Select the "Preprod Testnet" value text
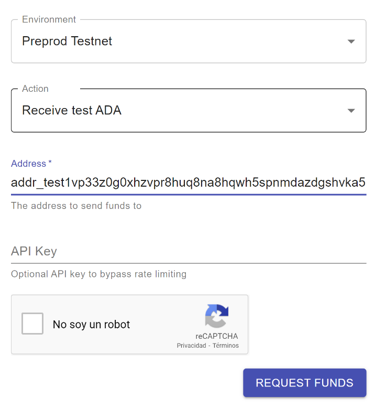 (67, 41)
